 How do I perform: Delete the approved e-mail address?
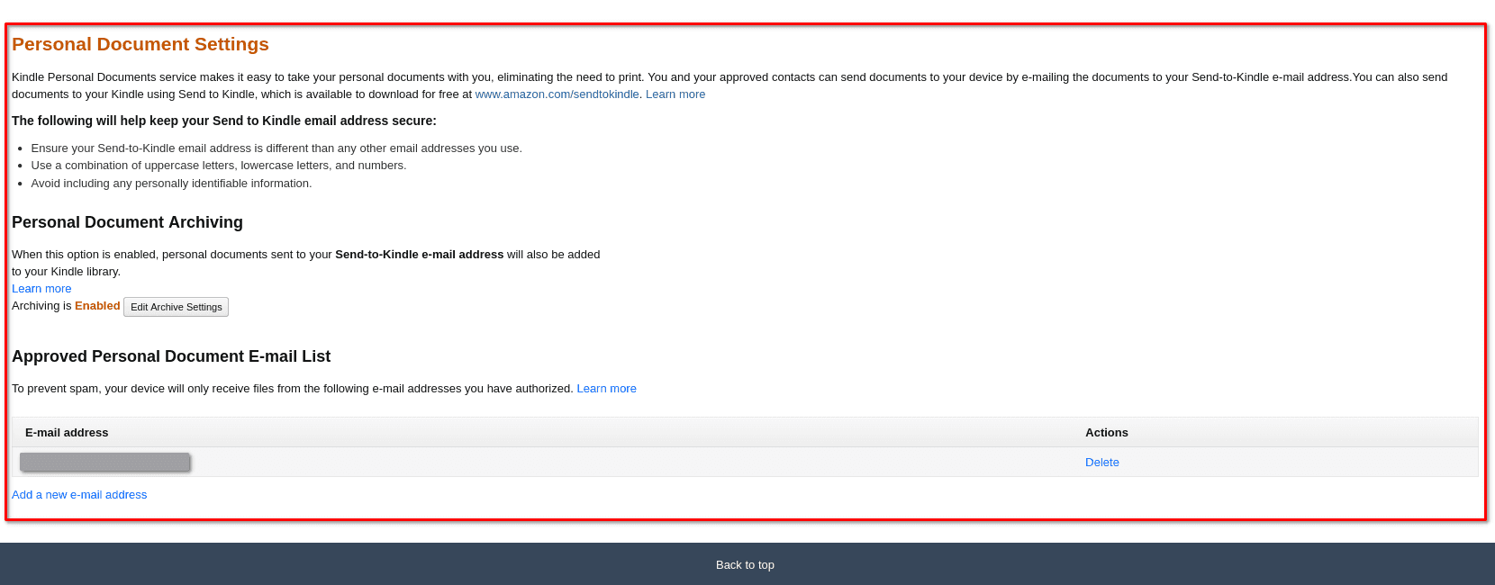click(x=1102, y=463)
